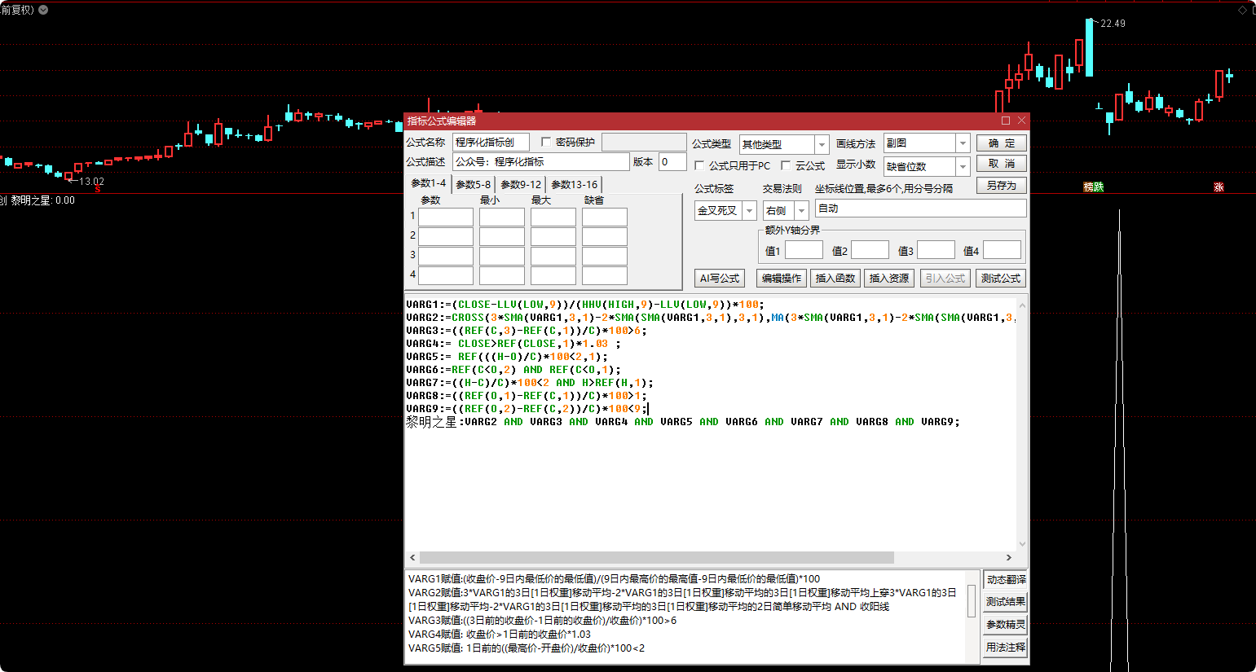Maximize the 指标公式编辑器 dialog

point(1006,121)
